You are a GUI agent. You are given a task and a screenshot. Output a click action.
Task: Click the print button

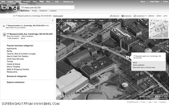(165, 16)
